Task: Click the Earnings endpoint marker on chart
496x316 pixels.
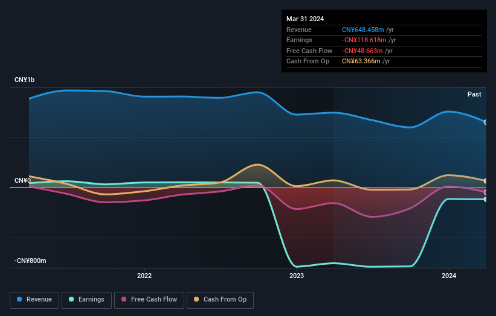Action: click(x=486, y=199)
